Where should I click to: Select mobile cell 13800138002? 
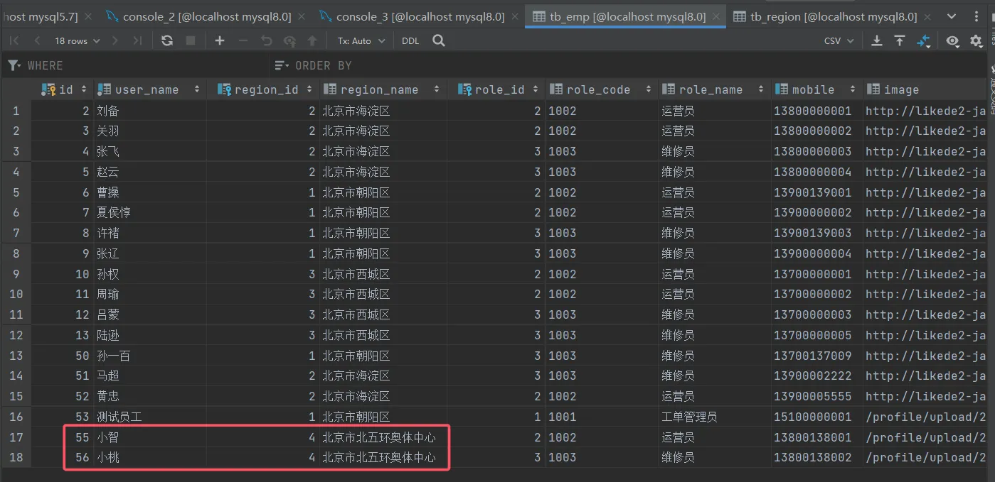point(816,458)
